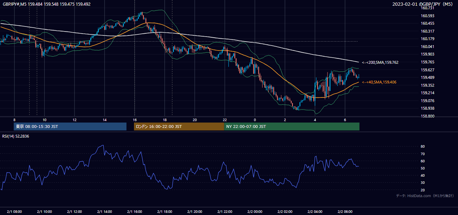Click hour 16 on the price chart time axis

135,120
